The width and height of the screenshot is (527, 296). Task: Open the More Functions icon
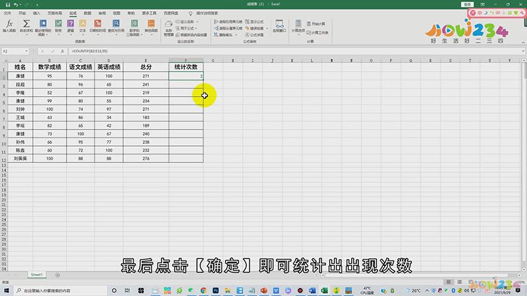(152, 27)
